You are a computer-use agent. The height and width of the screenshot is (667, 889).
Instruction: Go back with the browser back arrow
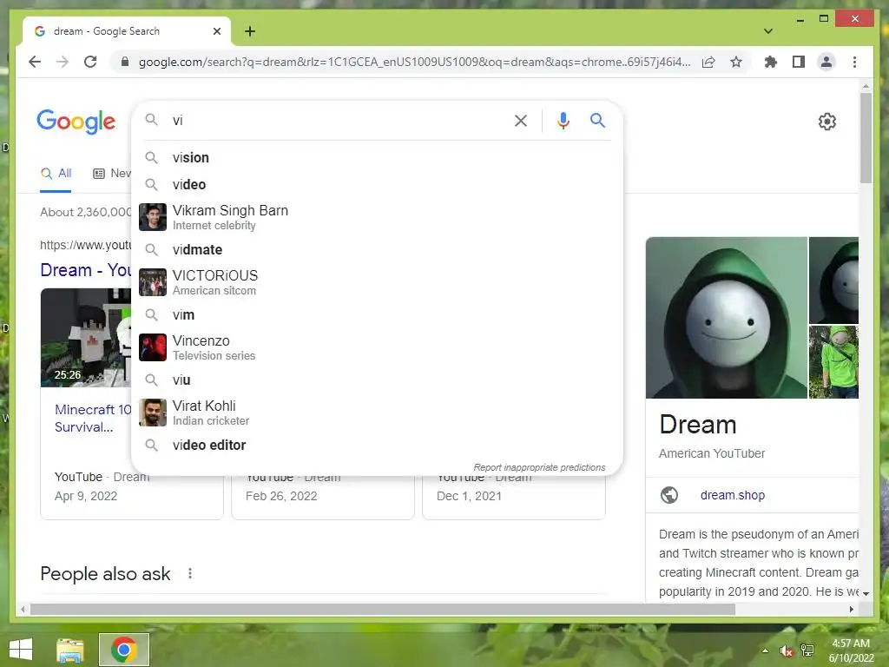[x=35, y=62]
